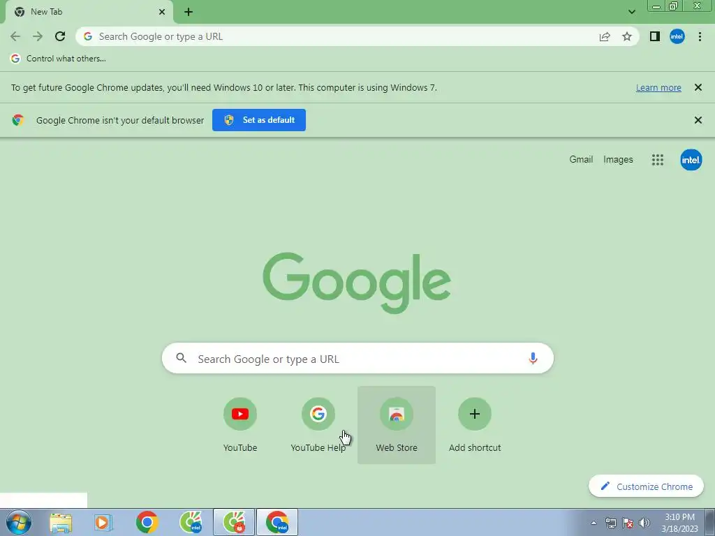Select the New Tab tab
The width and height of the screenshot is (715, 536).
(89, 12)
